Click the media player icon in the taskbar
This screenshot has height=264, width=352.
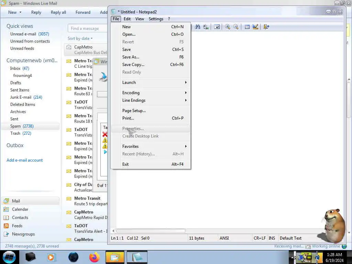coord(51,257)
